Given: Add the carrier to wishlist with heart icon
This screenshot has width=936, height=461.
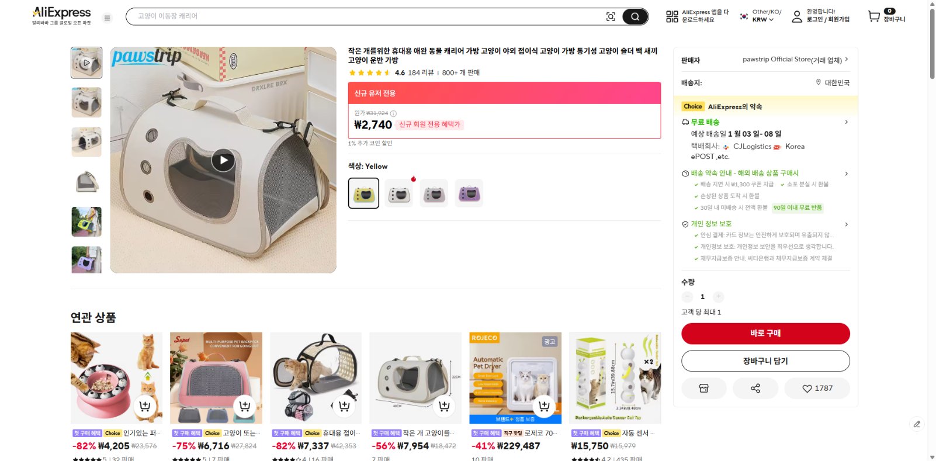Looking at the screenshot, I should [x=807, y=388].
